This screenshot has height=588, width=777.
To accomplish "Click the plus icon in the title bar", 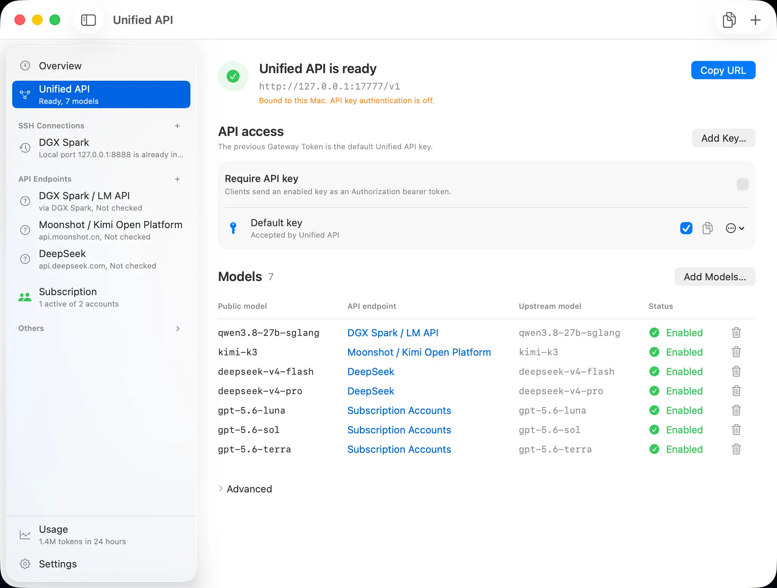I will (x=755, y=20).
